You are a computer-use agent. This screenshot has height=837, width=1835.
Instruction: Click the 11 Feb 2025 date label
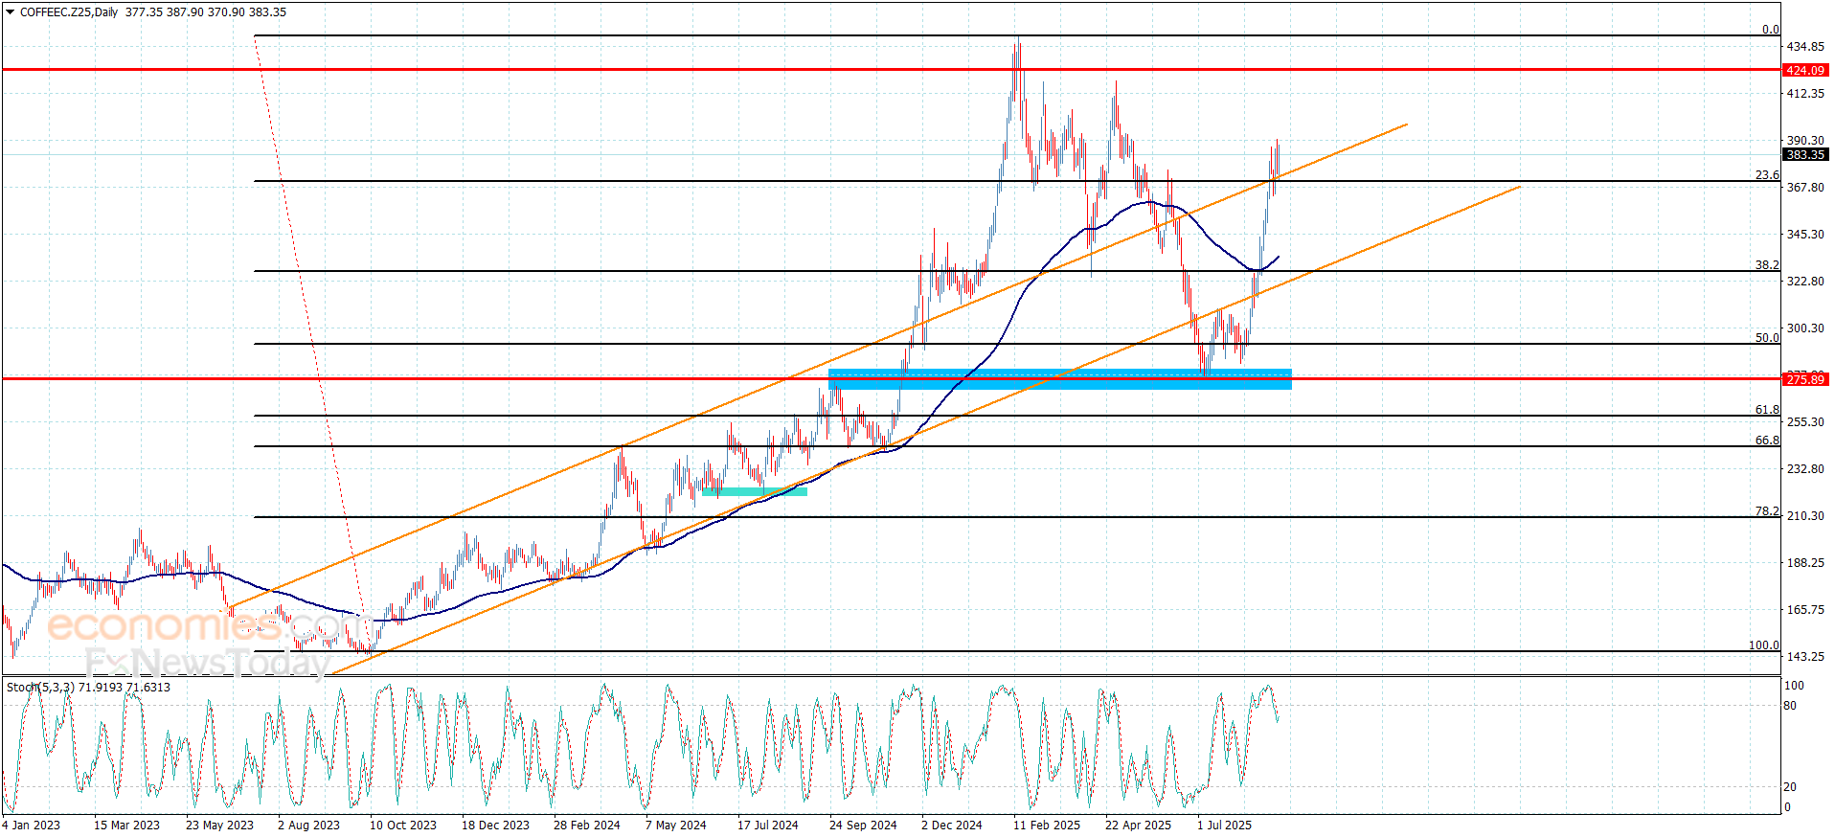tap(1047, 825)
